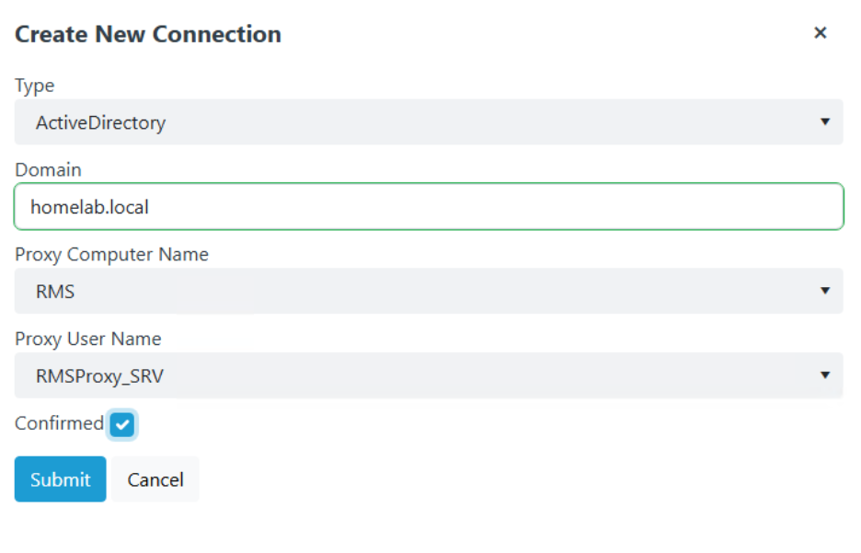Image resolution: width=861 pixels, height=553 pixels.
Task: Click the Create New Connection title
Action: pyautogui.click(x=147, y=34)
